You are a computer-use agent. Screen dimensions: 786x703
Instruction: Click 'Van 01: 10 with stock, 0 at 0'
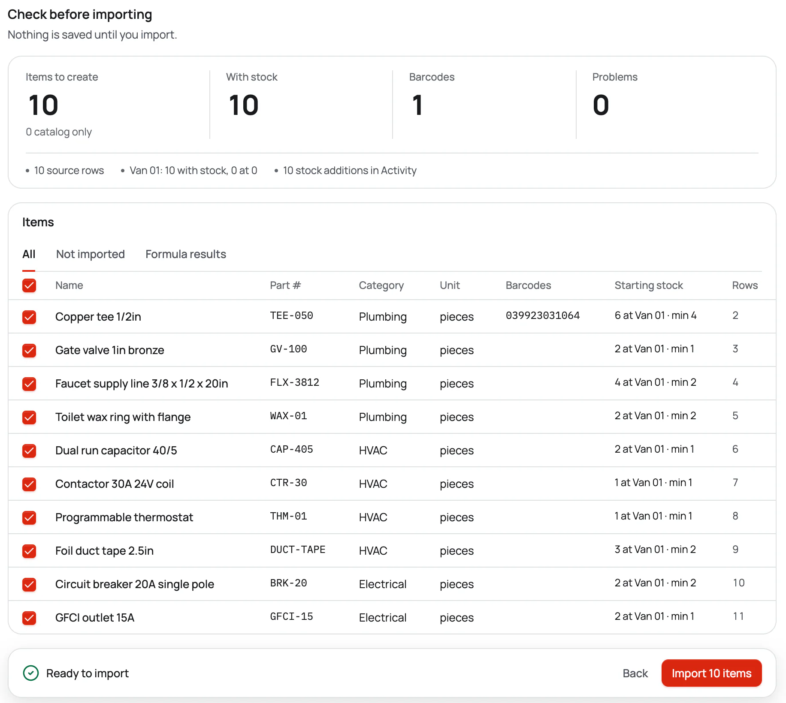(x=193, y=171)
